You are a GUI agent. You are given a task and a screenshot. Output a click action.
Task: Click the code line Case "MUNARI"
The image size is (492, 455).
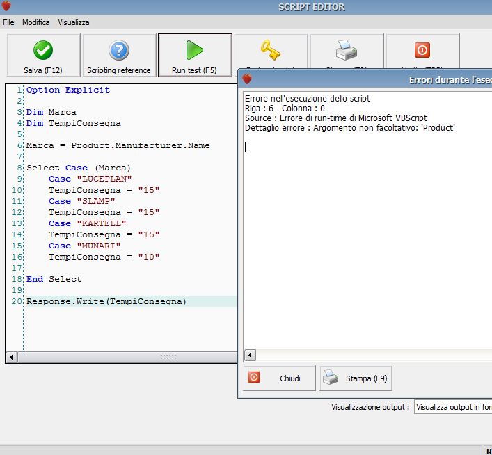point(85,246)
